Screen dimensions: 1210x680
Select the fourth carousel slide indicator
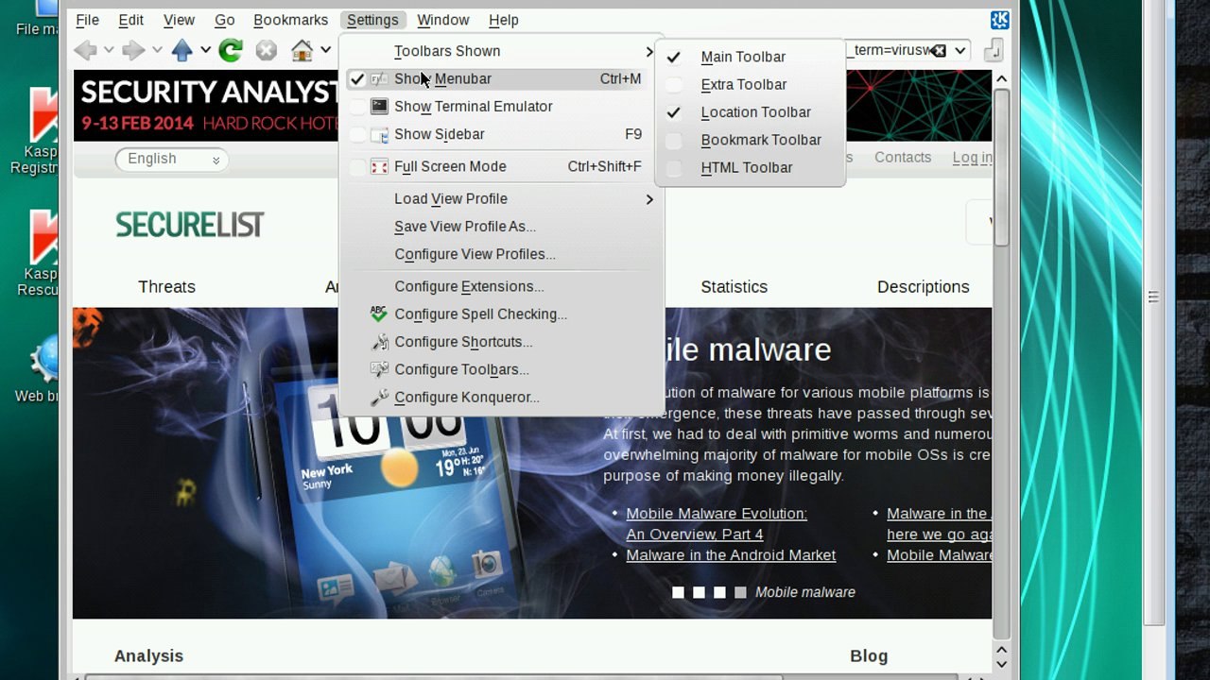coord(740,592)
